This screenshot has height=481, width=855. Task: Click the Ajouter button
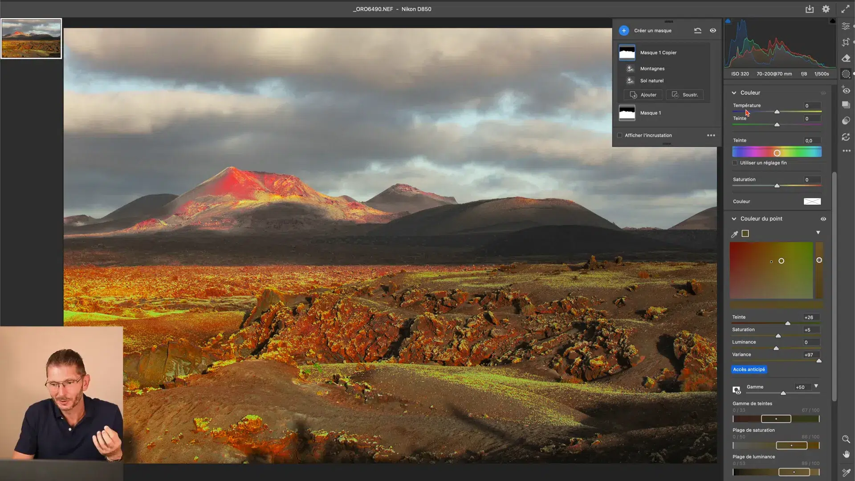(643, 95)
